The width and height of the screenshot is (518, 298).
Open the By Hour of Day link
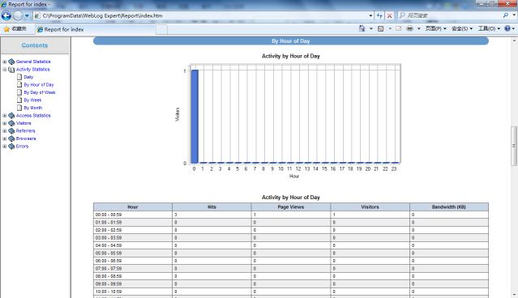[39, 85]
